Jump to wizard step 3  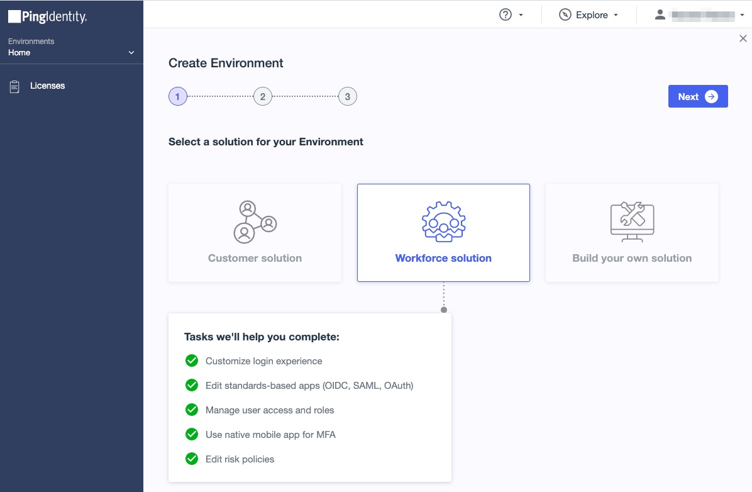click(x=348, y=96)
